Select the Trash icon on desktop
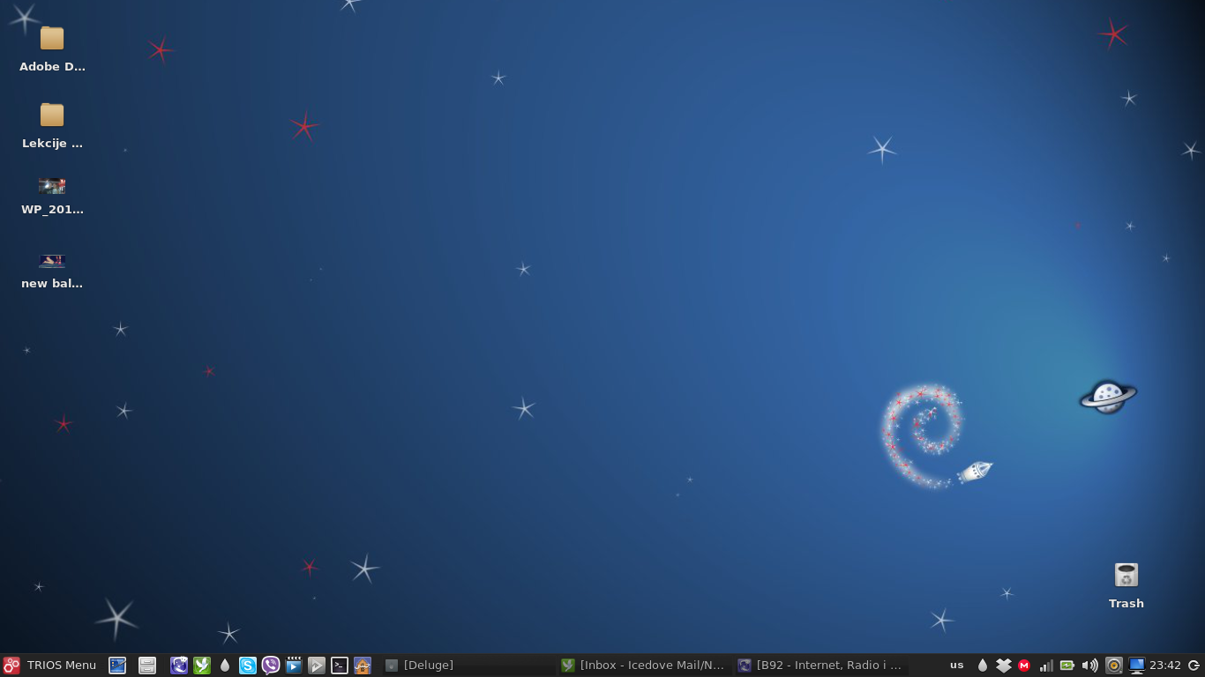 point(1126,585)
